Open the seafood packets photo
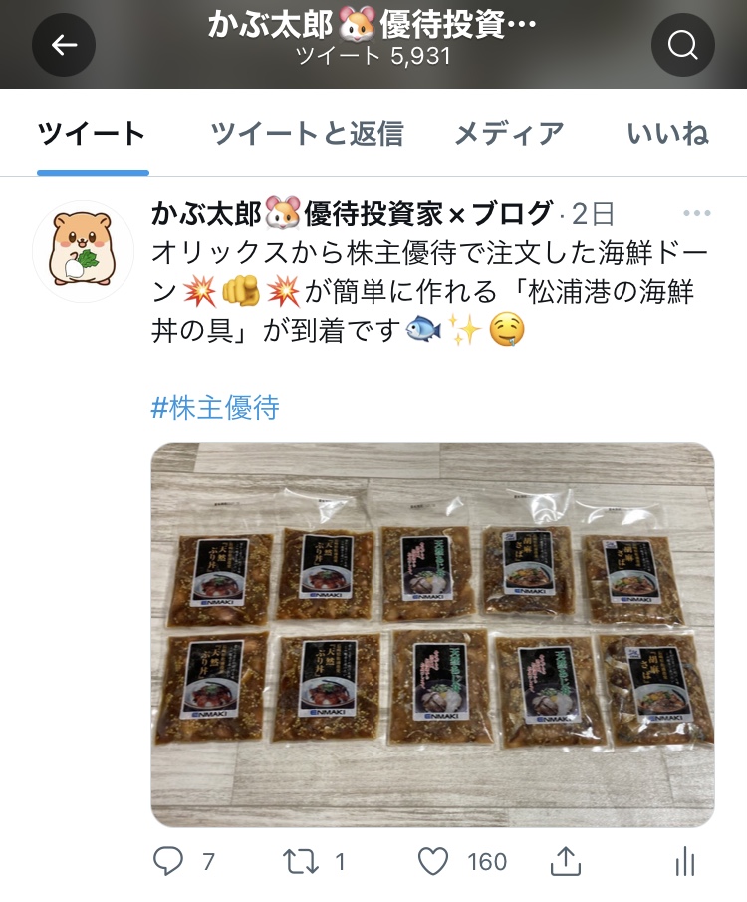The width and height of the screenshot is (747, 902). (432, 635)
